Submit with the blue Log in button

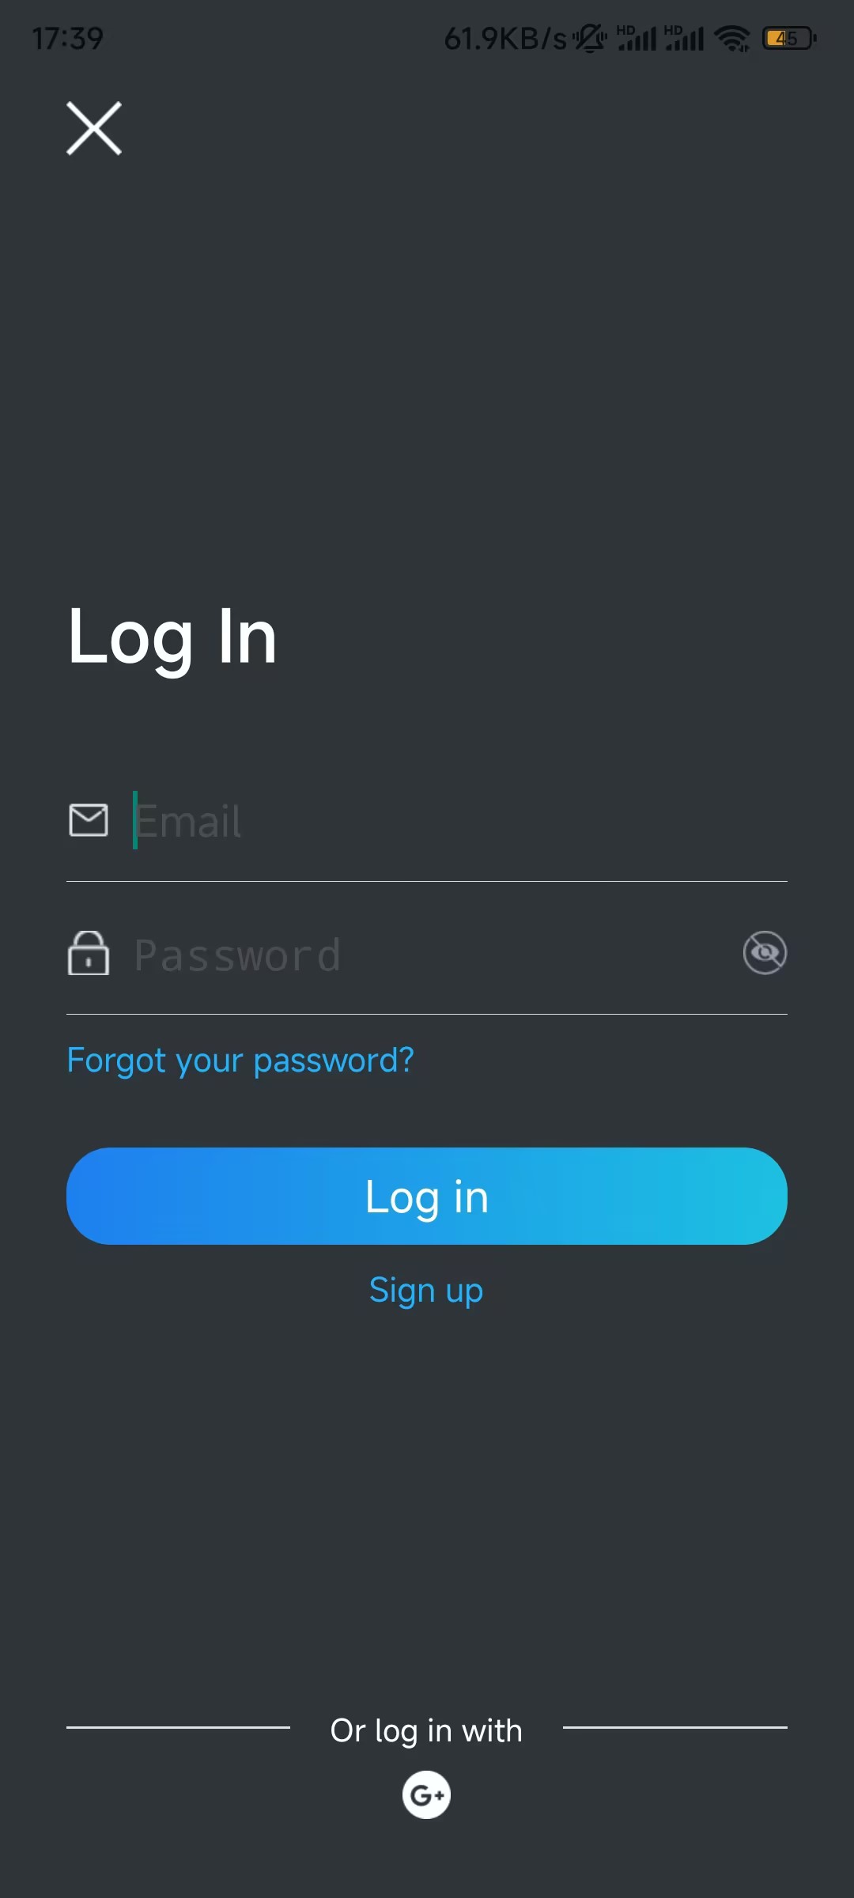427,1196
